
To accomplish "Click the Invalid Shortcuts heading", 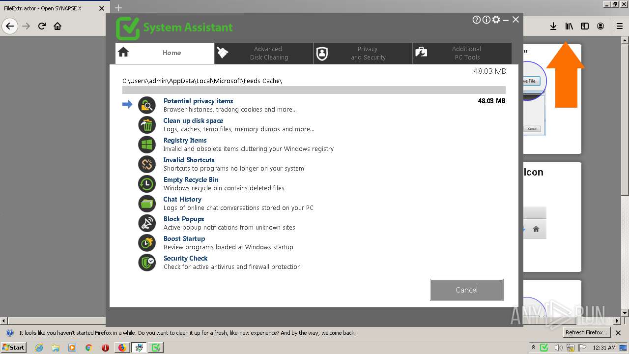I will [x=189, y=160].
